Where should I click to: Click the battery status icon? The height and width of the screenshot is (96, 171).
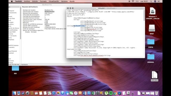click(x=137, y=1)
